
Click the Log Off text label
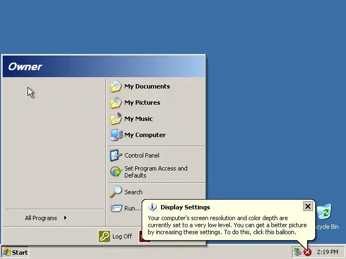(x=122, y=236)
